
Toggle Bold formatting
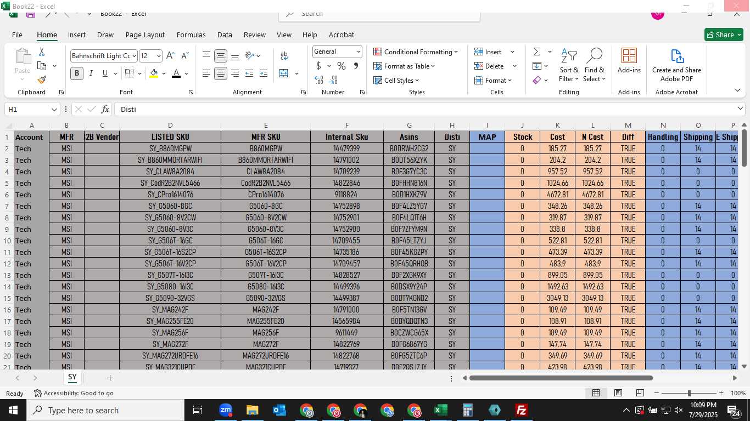pyautogui.click(x=77, y=73)
